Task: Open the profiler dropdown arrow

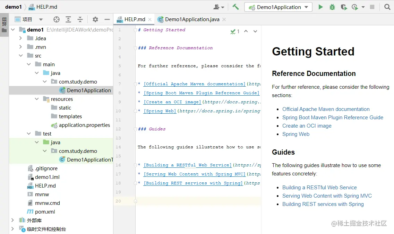Action: pos(363,7)
